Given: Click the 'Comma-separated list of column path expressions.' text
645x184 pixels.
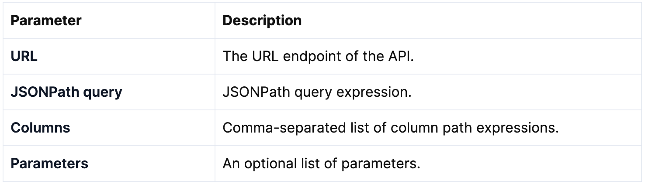Looking at the screenshot, I should coord(391,128).
